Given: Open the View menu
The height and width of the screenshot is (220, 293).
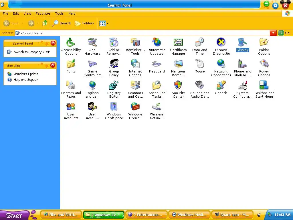Looking at the screenshot, I should click(27, 13).
